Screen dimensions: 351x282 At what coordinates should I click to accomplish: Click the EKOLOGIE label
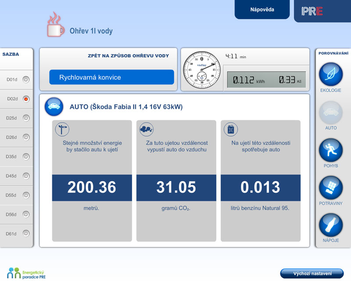(x=331, y=90)
